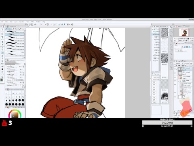
Task: Select the Layer 2 thumbnail
Action: (180, 73)
